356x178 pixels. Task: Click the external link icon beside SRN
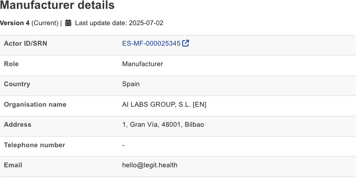185,43
